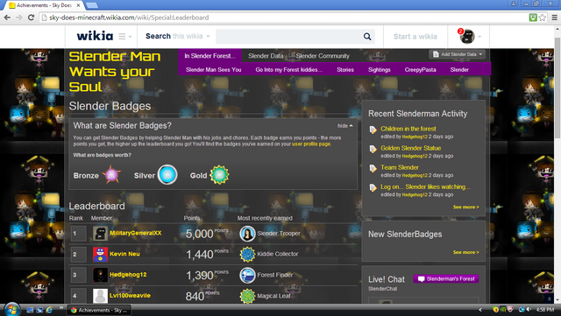The width and height of the screenshot is (561, 316).
Task: Join Slenderman's Forest chat button
Action: coord(446,279)
